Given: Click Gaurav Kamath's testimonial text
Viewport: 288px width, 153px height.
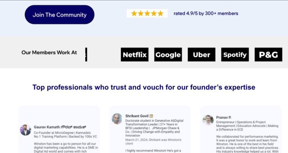Looking at the screenshot, I should pyautogui.click(x=66, y=147).
